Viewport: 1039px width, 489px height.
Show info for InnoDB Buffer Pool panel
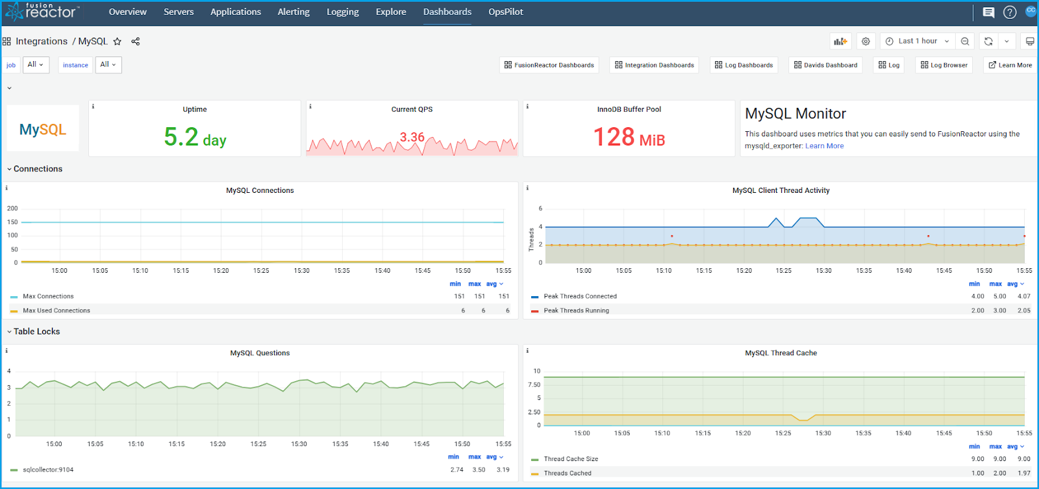pos(527,106)
